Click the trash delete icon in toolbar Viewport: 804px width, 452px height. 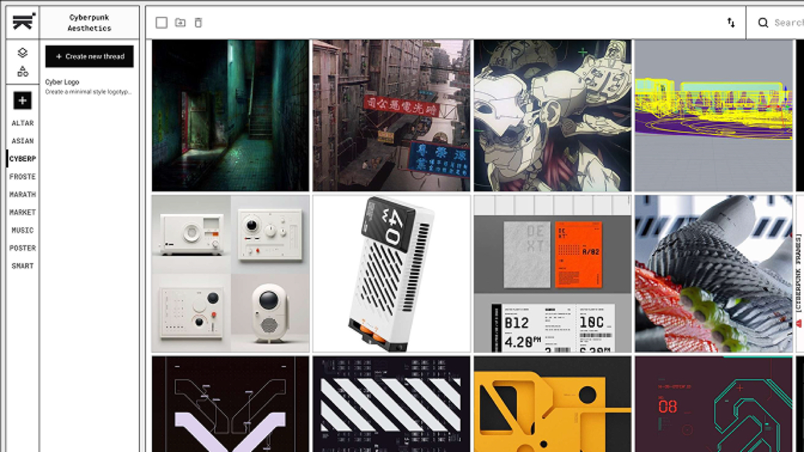tap(198, 23)
